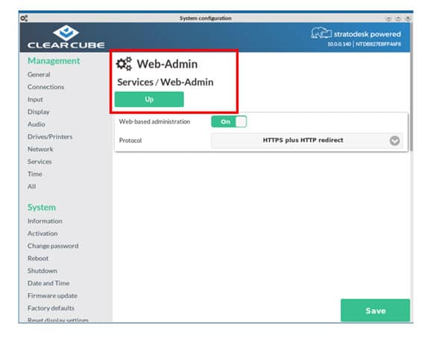This screenshot has width=436, height=342.
Task: Open Firmware update page
Action: [x=52, y=296]
